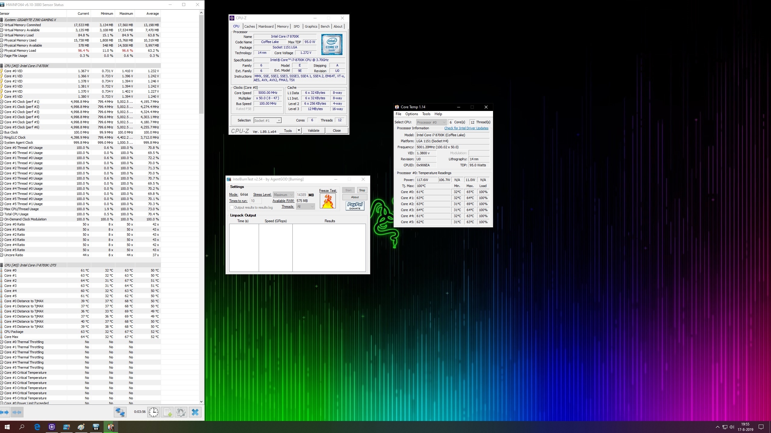Click HWiNFO log file with plus icon
The height and width of the screenshot is (433, 771).
click(x=167, y=412)
